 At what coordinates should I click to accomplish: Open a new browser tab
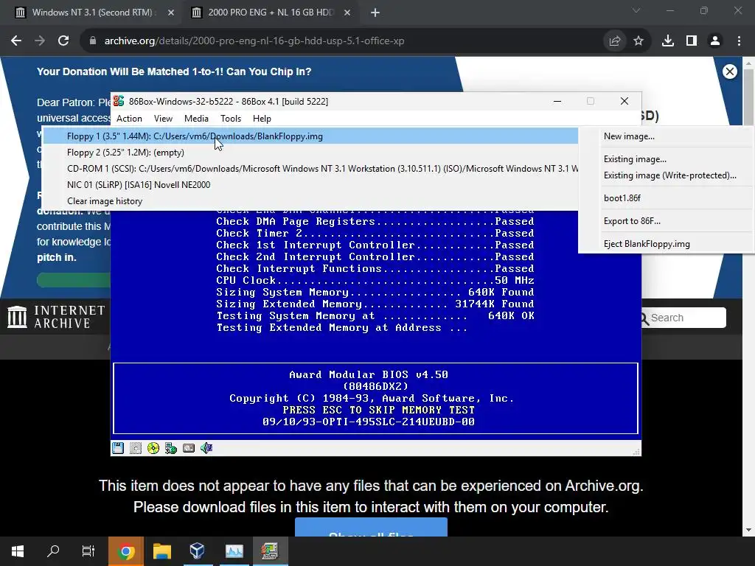pyautogui.click(x=375, y=13)
